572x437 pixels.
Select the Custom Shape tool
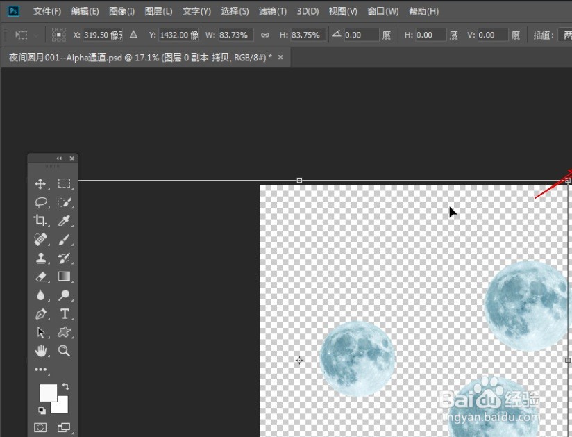64,332
